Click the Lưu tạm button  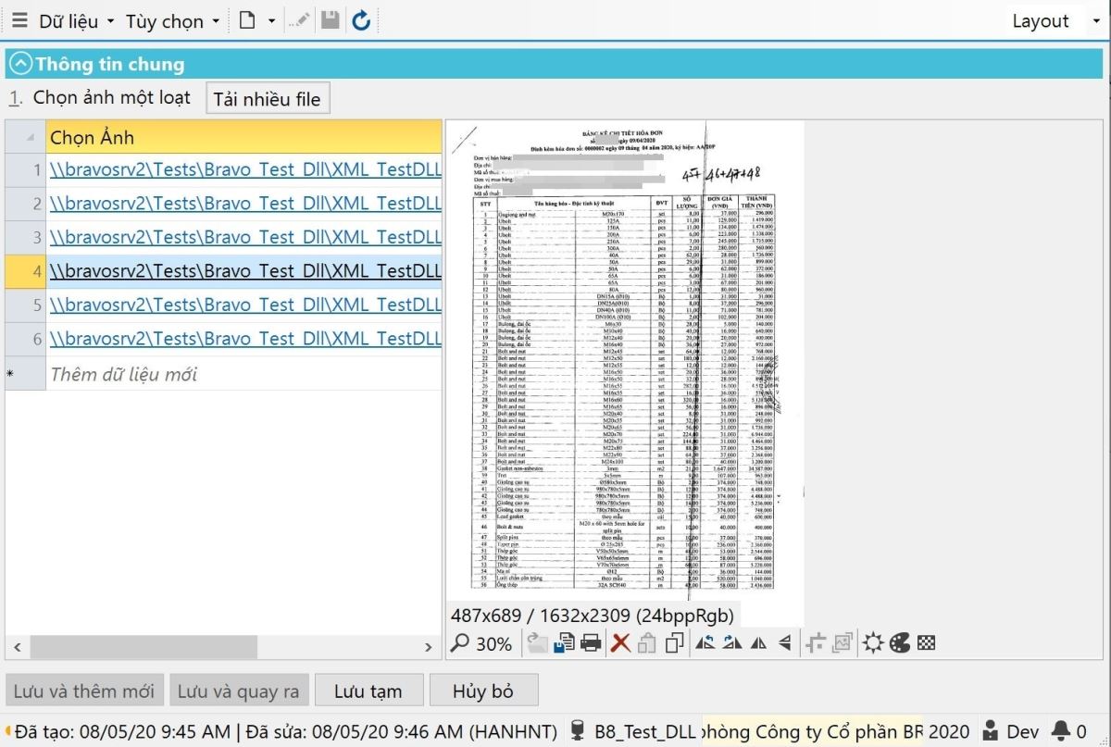click(x=368, y=691)
